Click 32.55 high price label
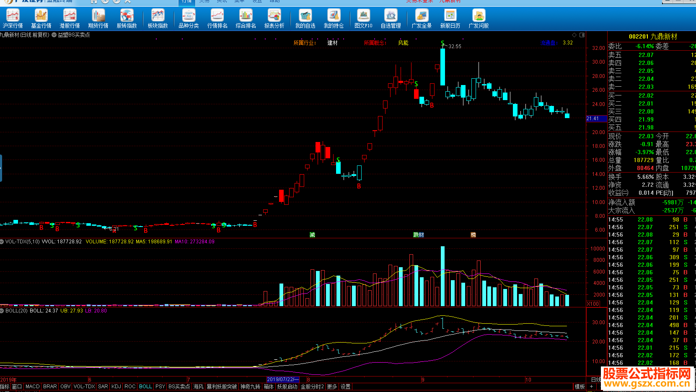Viewport: 696px width, 392px height. [455, 46]
